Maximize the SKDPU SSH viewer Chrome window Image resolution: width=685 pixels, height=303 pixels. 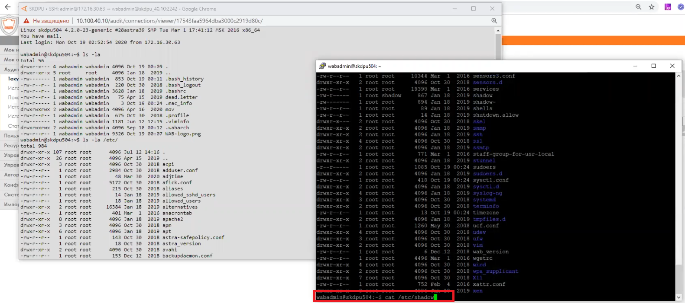pos(474,9)
